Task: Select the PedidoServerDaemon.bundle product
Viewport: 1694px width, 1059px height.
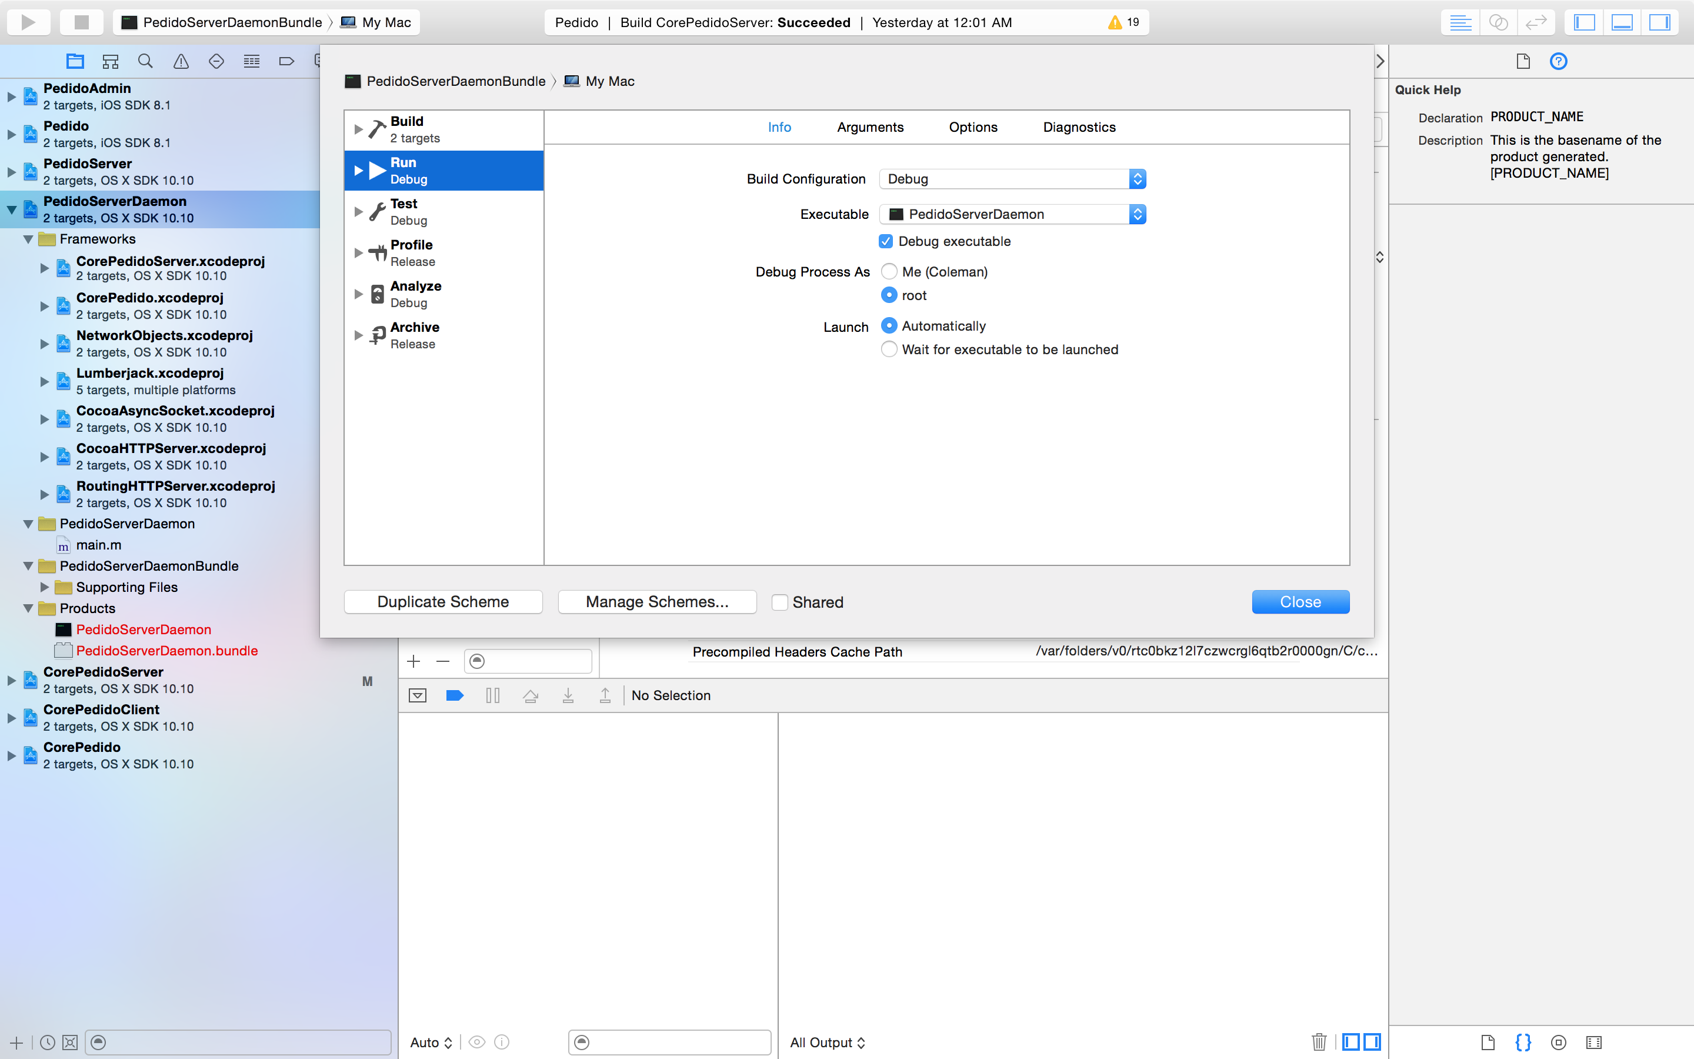Action: pyautogui.click(x=166, y=651)
